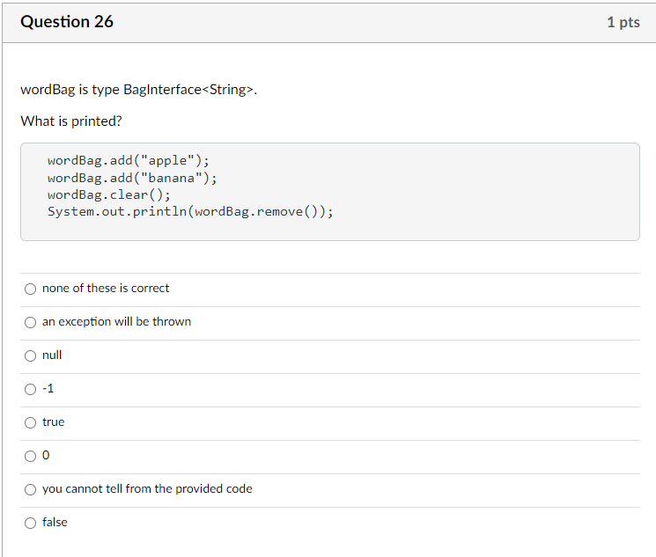Mark the 'null' radio button
Screen dimensions: 656x557
(31, 355)
